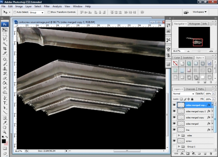Select the Smudge tool
This screenshot has height=157, width=218.
pos(5,87)
